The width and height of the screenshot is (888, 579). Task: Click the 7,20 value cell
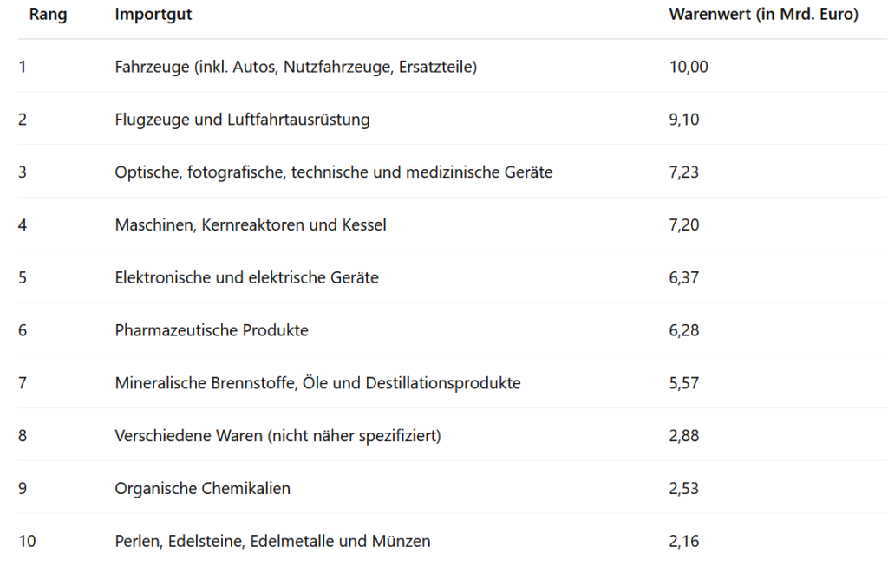point(684,225)
